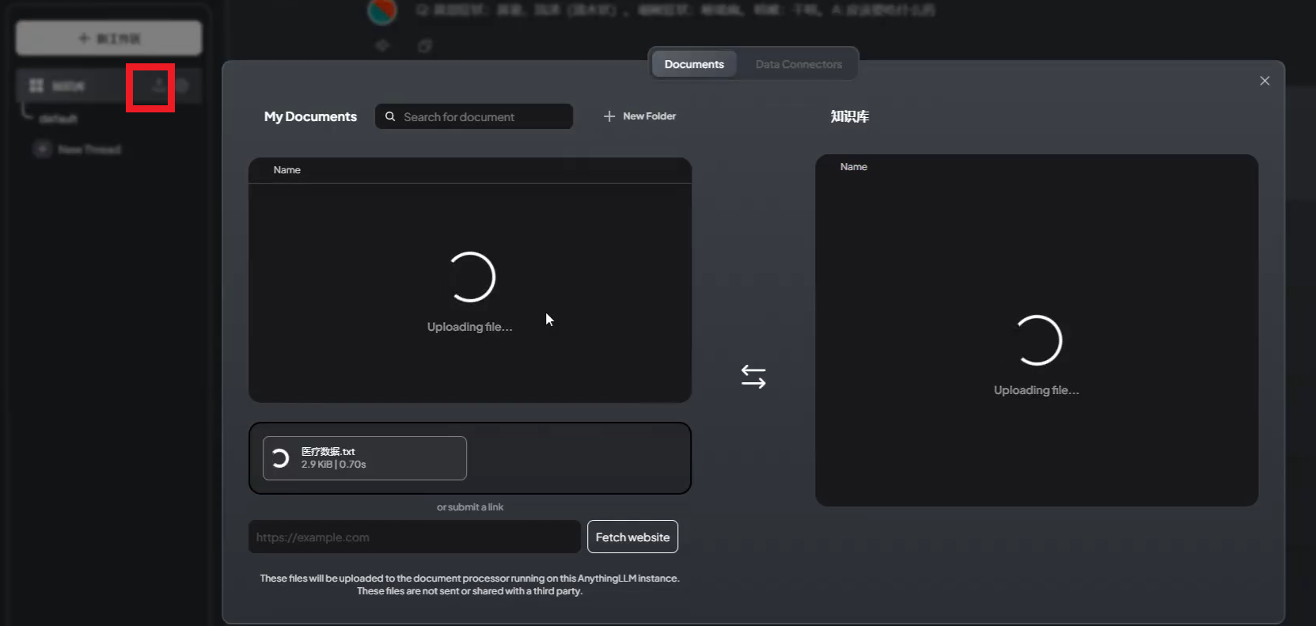1316x626 pixels.
Task: Click the Name header in 知识库 panel
Action: (x=853, y=167)
